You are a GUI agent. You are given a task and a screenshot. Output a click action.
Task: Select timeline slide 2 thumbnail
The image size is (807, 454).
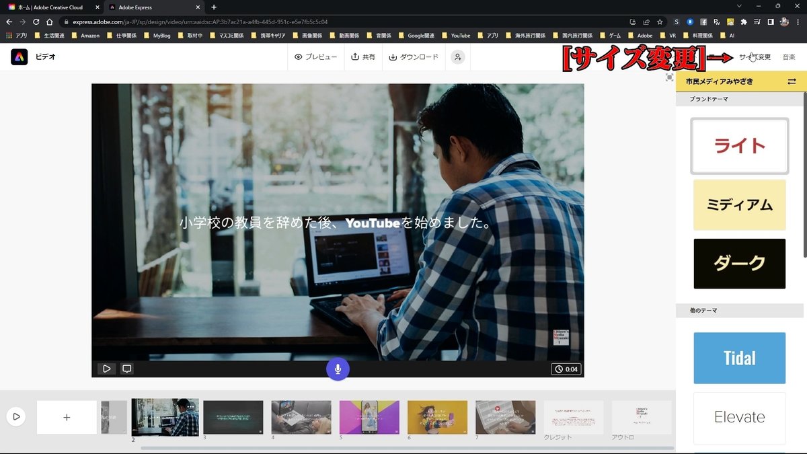coord(165,417)
